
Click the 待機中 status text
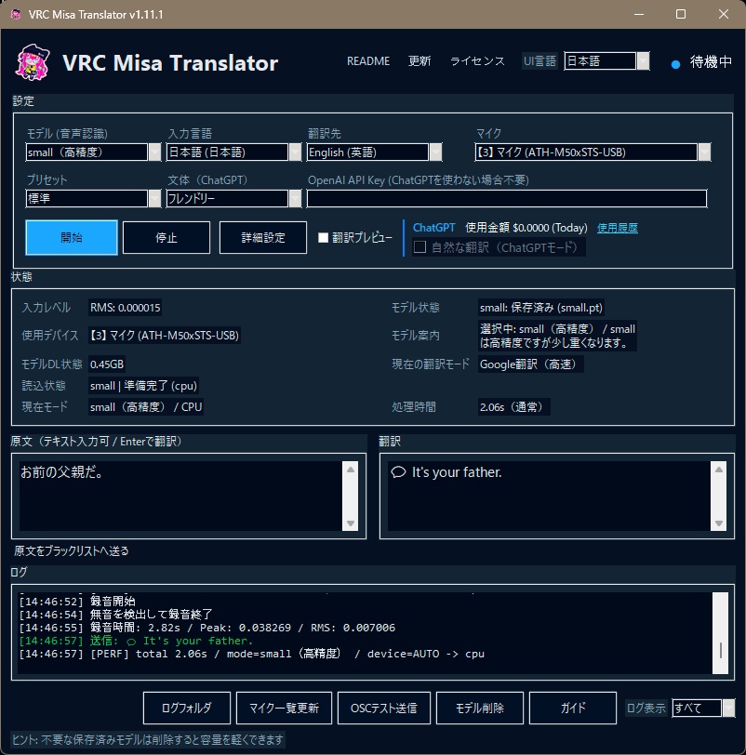pos(711,61)
